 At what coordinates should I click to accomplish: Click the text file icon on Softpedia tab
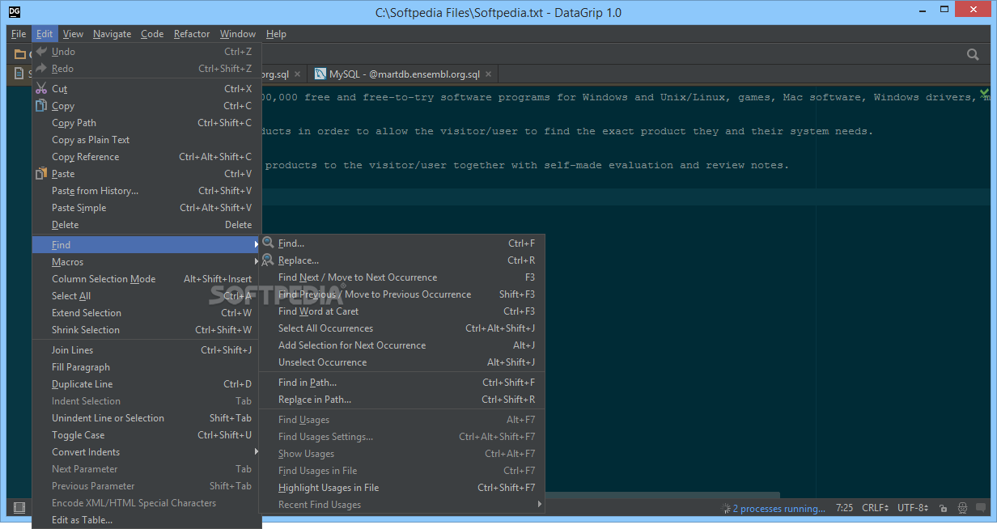click(x=20, y=74)
